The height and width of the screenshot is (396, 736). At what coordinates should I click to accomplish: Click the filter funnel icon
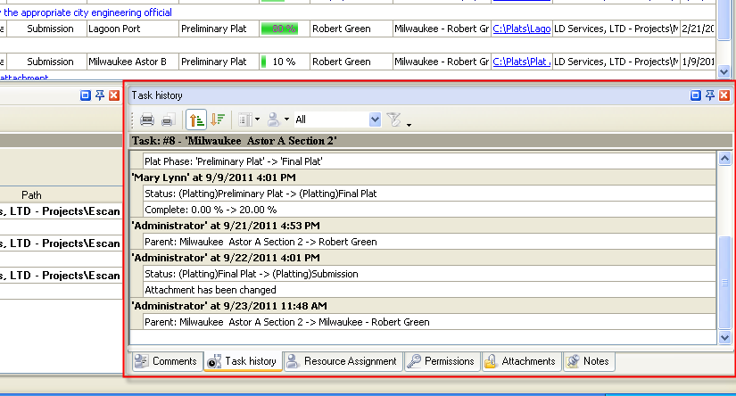[396, 120]
